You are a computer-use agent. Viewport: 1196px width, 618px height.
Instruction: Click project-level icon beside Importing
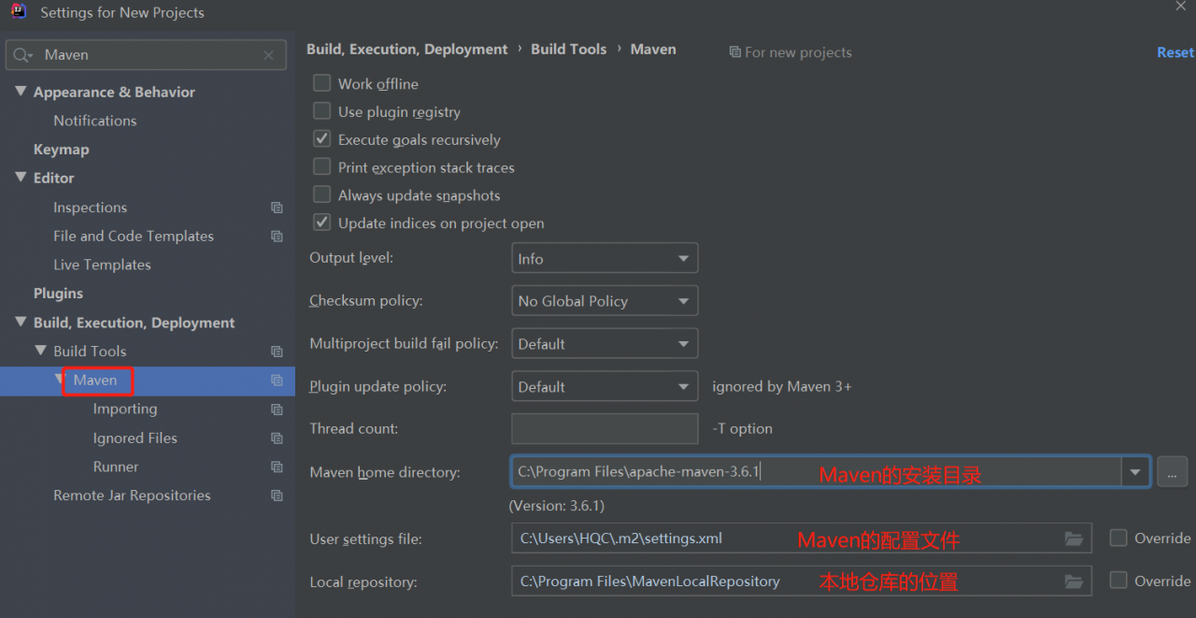tap(277, 410)
